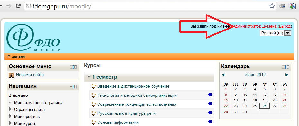The height and width of the screenshot is (126, 299).
Task: Open Введение в дистанционное обучение course
Action: [x=133, y=86]
